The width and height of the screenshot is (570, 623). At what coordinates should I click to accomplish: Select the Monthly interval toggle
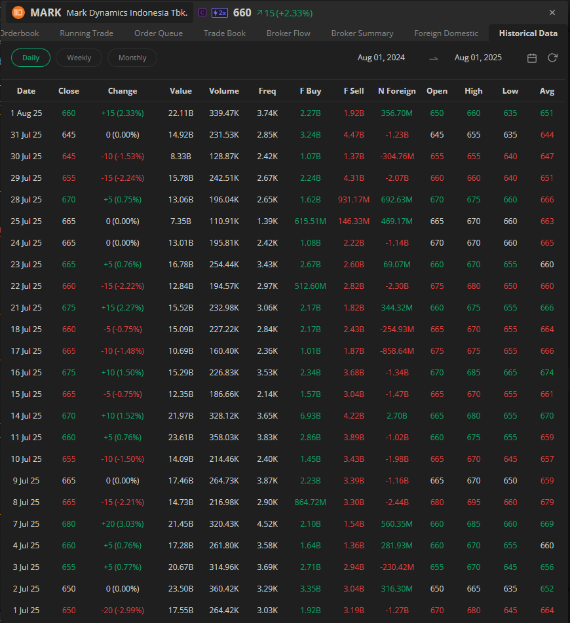coord(132,58)
